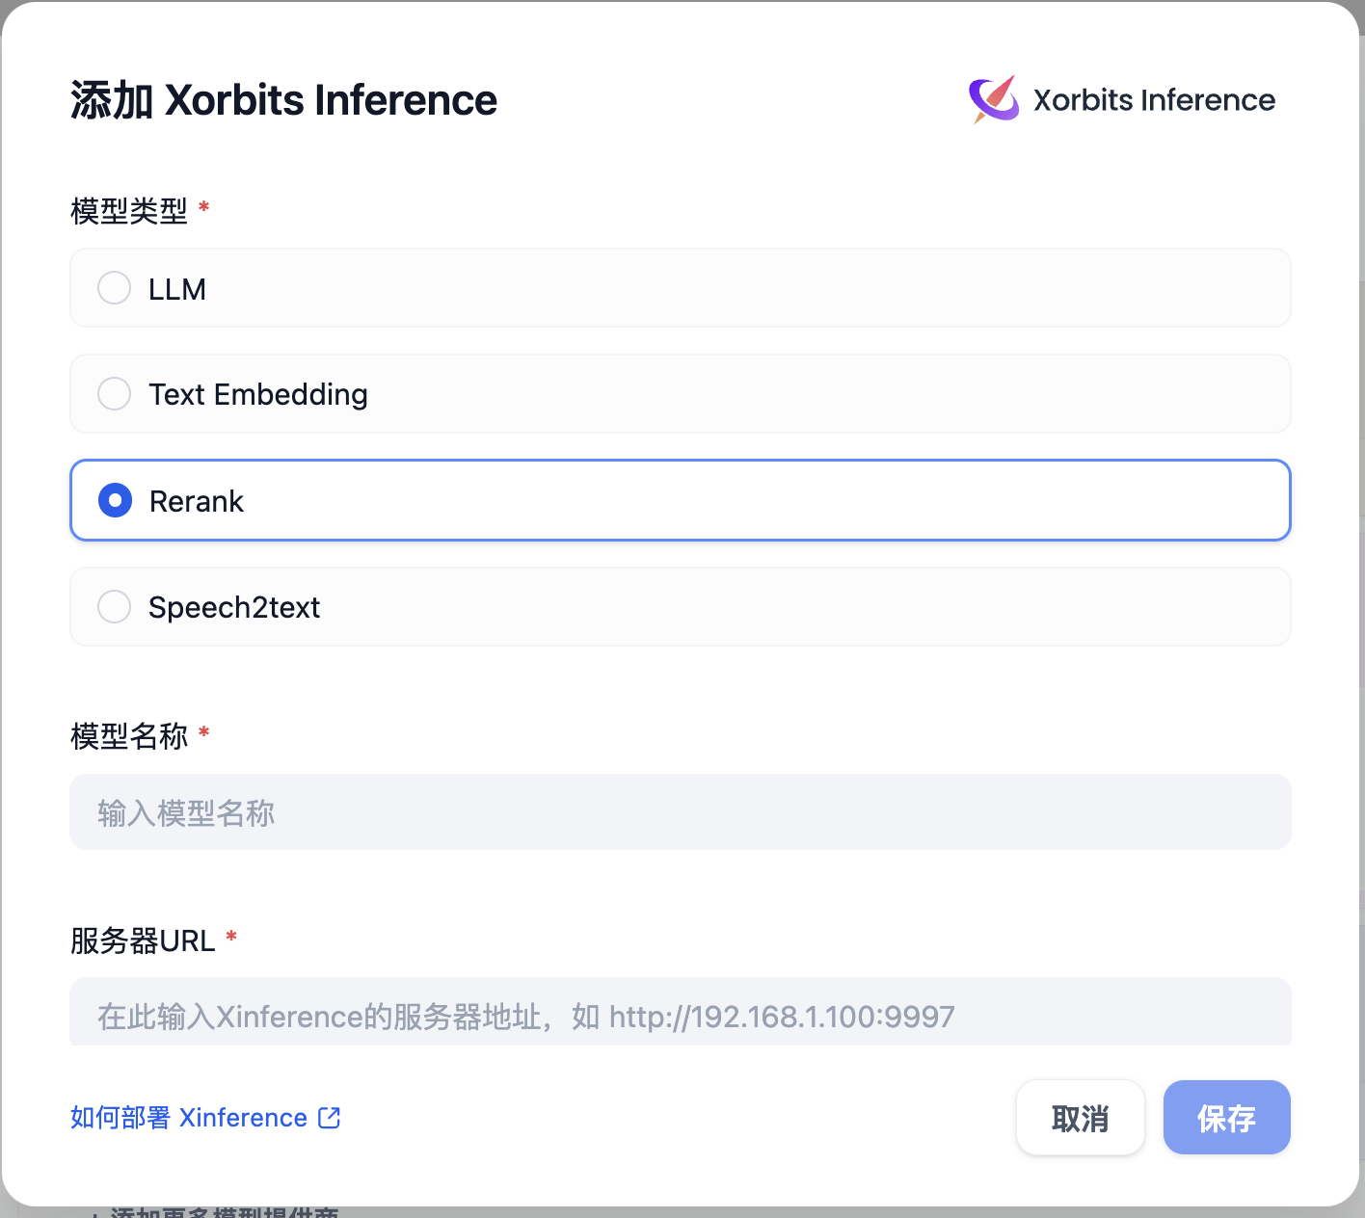Click the dialog title 添加 Xorbits Inference

coord(283,100)
